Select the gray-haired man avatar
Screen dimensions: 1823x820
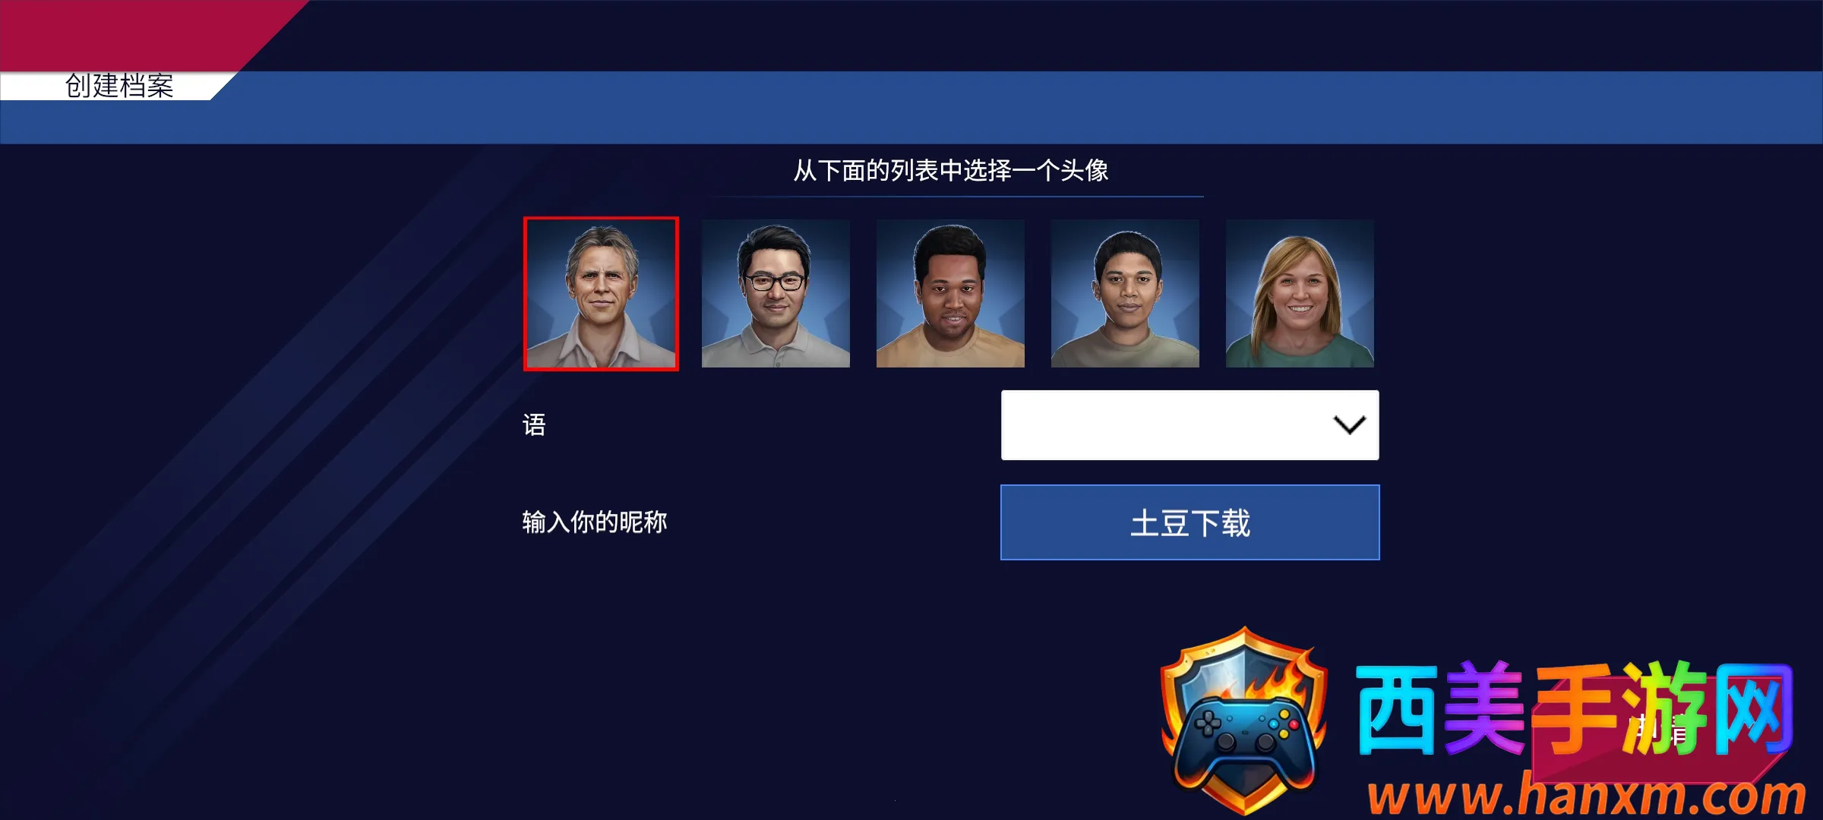click(601, 294)
